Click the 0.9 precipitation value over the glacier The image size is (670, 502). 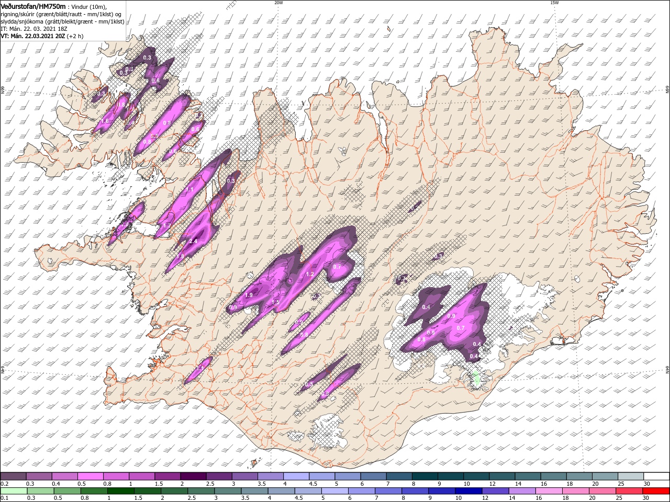coord(452,316)
